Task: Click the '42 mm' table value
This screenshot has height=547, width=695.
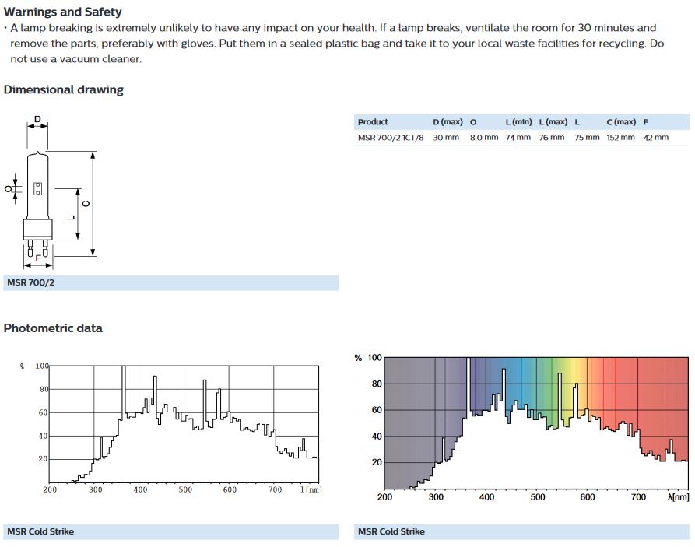Action: [655, 138]
